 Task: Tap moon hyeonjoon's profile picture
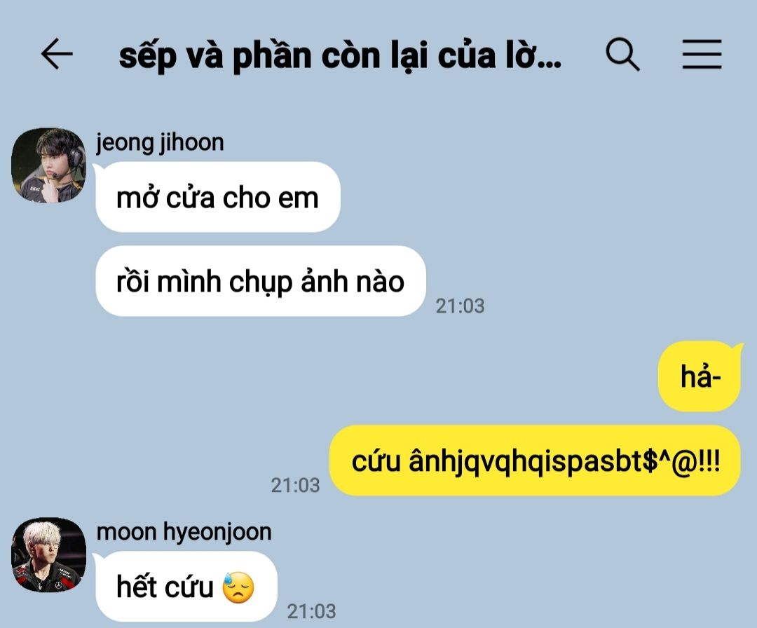(x=48, y=554)
